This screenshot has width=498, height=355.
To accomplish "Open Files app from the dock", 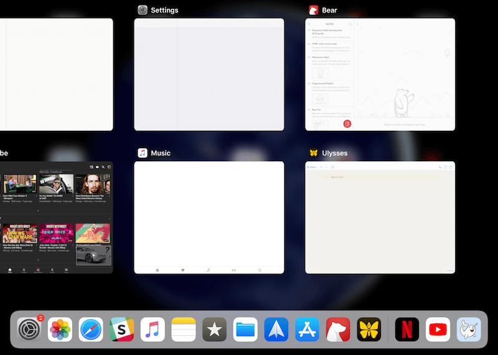I will pos(245,329).
